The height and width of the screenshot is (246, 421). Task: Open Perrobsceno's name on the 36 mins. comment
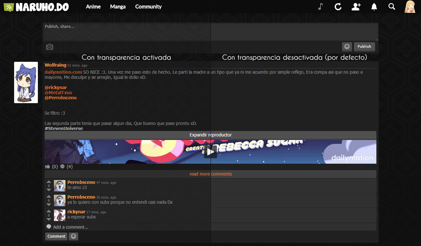coord(81,197)
